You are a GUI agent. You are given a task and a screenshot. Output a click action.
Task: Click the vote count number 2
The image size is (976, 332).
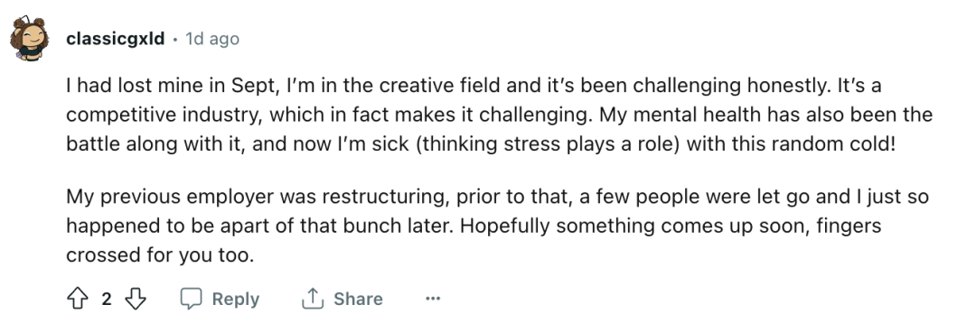coord(107,299)
